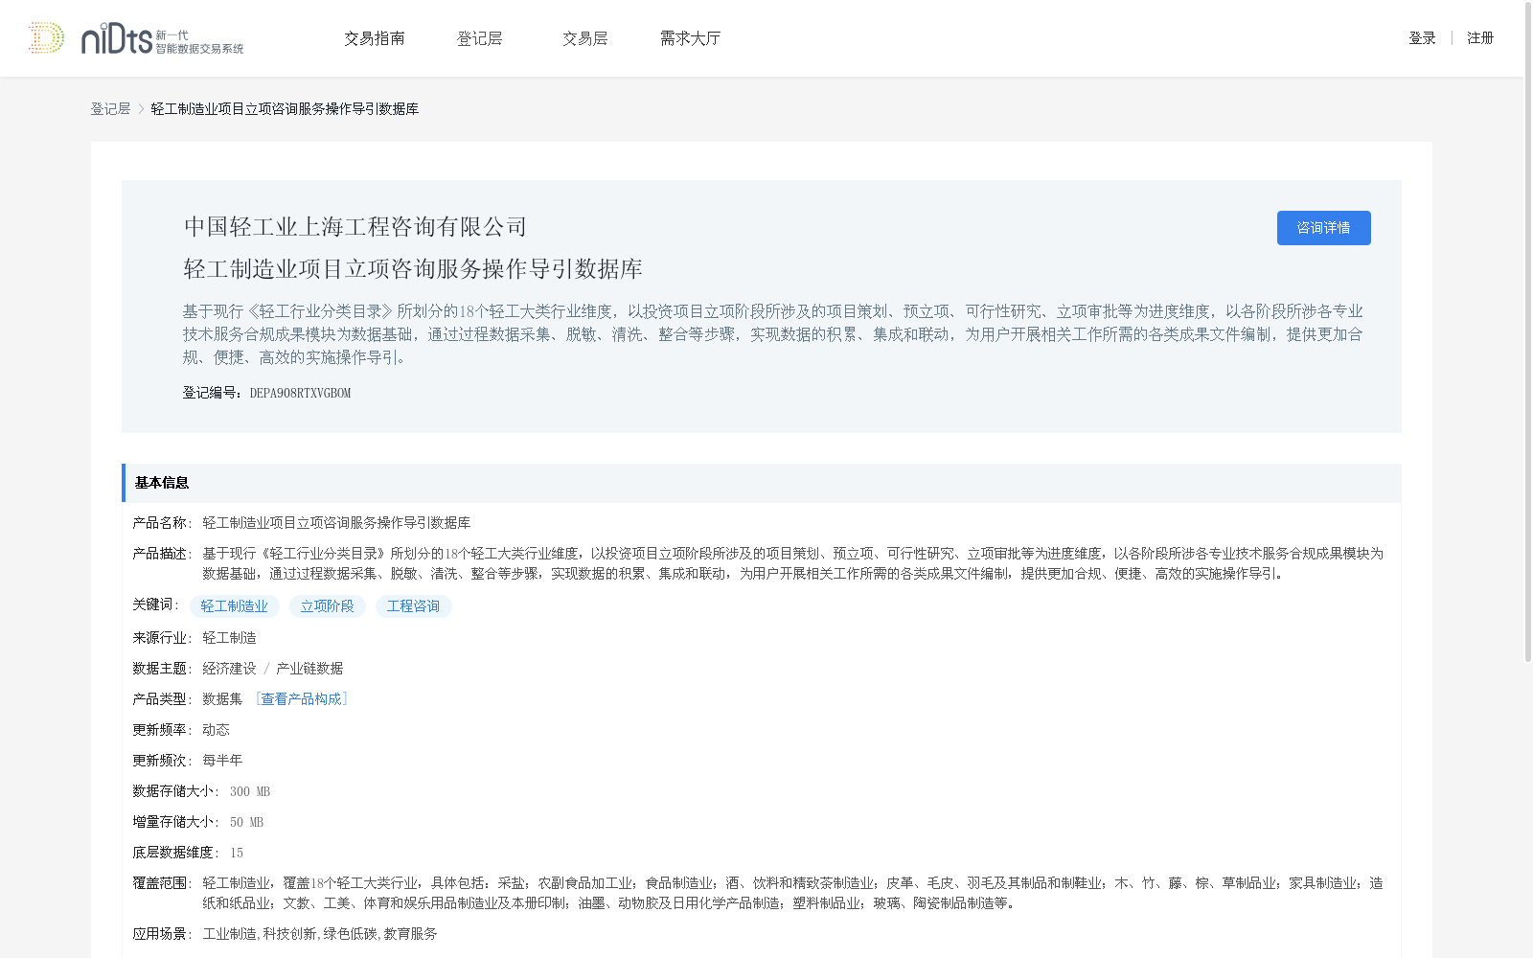
Task: Click the 更新频率 value 动态
Action: [x=216, y=730]
